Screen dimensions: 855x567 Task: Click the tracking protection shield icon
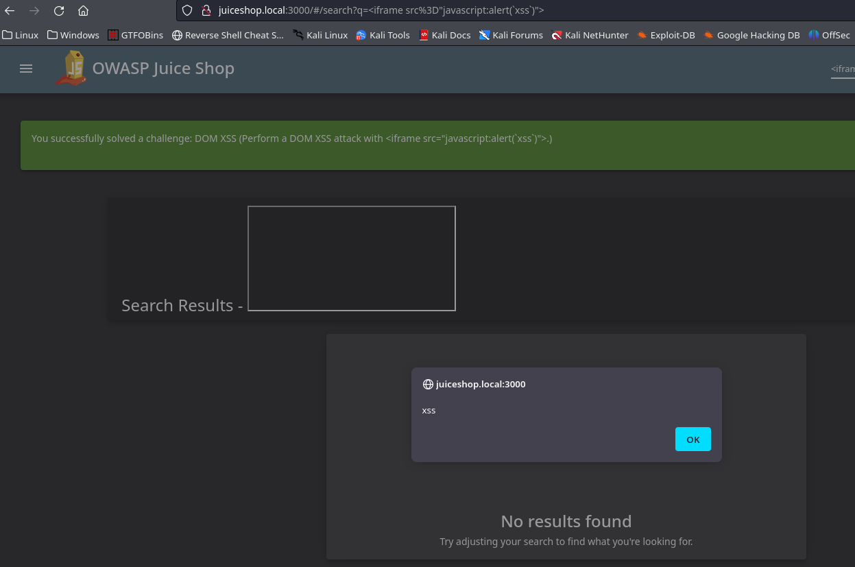click(186, 10)
